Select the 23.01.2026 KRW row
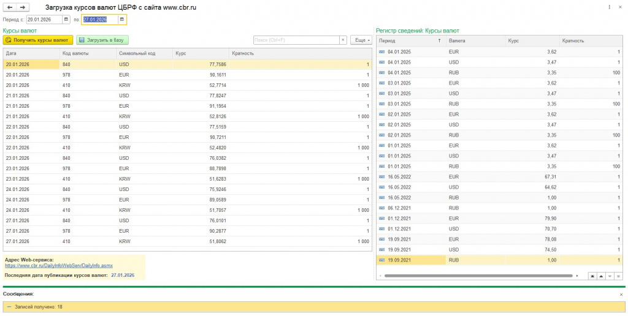The image size is (628, 316). (184, 179)
